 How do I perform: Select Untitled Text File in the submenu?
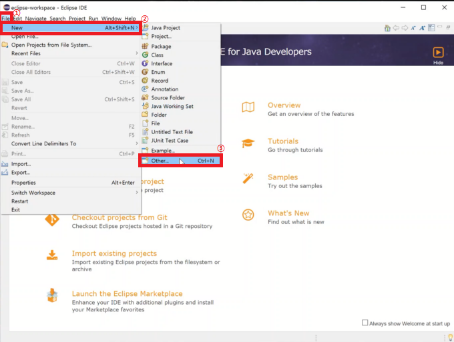click(180, 132)
